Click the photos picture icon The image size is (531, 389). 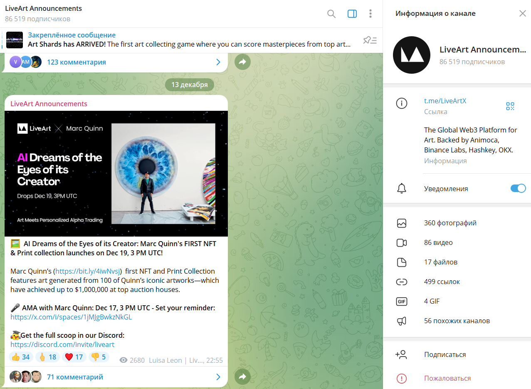pyautogui.click(x=402, y=223)
